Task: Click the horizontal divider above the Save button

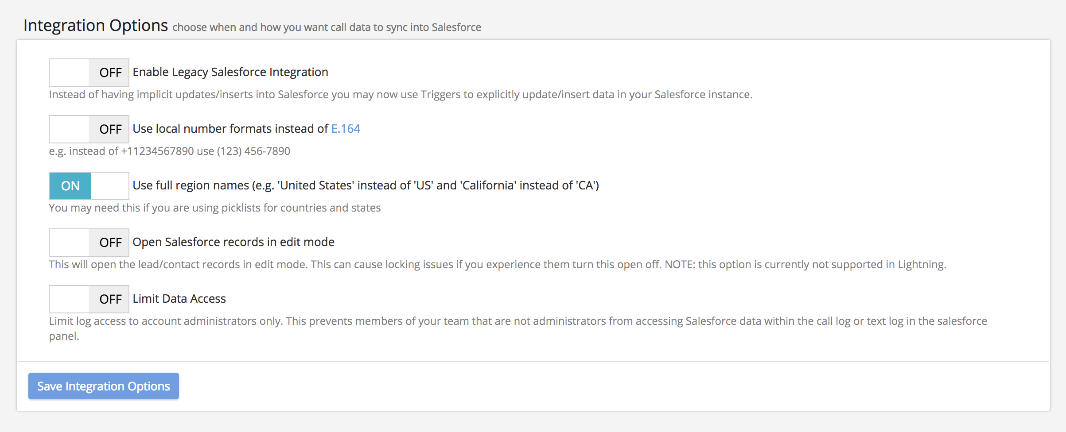Action: (533, 362)
